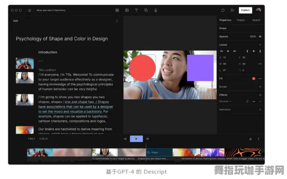Toggle the aspect ratio lock for width and height
The width and height of the screenshot is (287, 179).
click(x=260, y=64)
